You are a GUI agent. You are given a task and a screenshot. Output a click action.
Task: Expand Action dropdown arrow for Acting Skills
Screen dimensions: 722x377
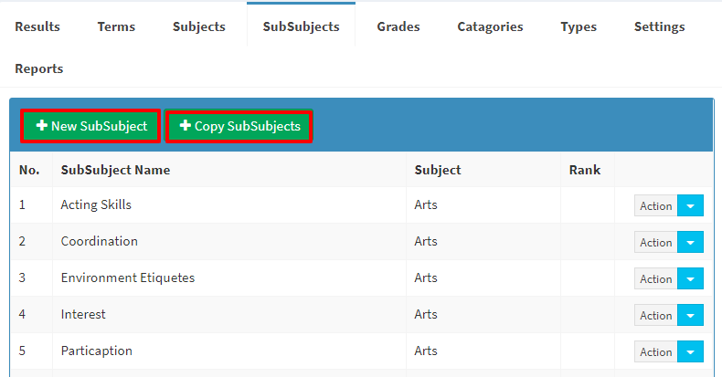(x=690, y=205)
